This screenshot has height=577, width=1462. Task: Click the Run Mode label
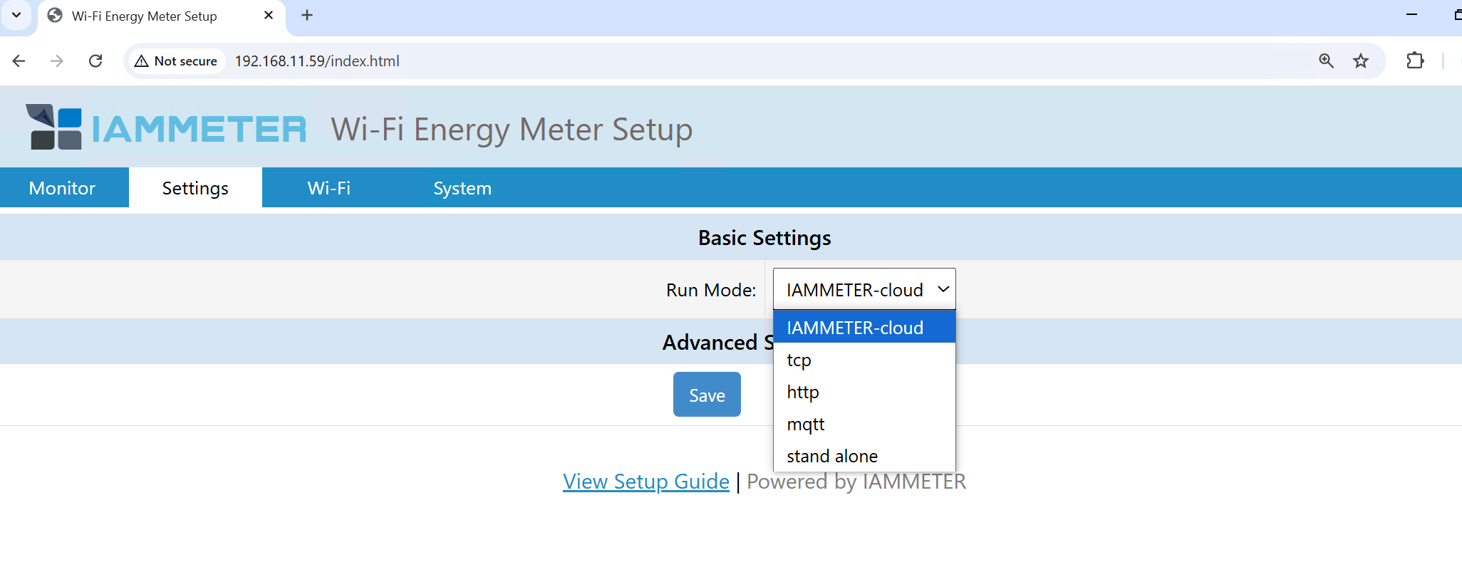pyautogui.click(x=711, y=290)
